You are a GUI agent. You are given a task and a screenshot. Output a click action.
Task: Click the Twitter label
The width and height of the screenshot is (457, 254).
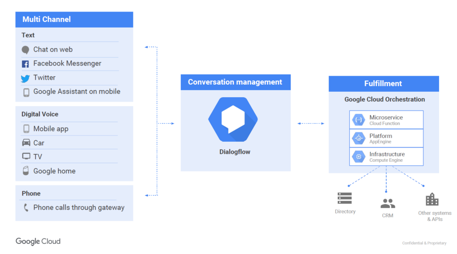click(x=44, y=78)
